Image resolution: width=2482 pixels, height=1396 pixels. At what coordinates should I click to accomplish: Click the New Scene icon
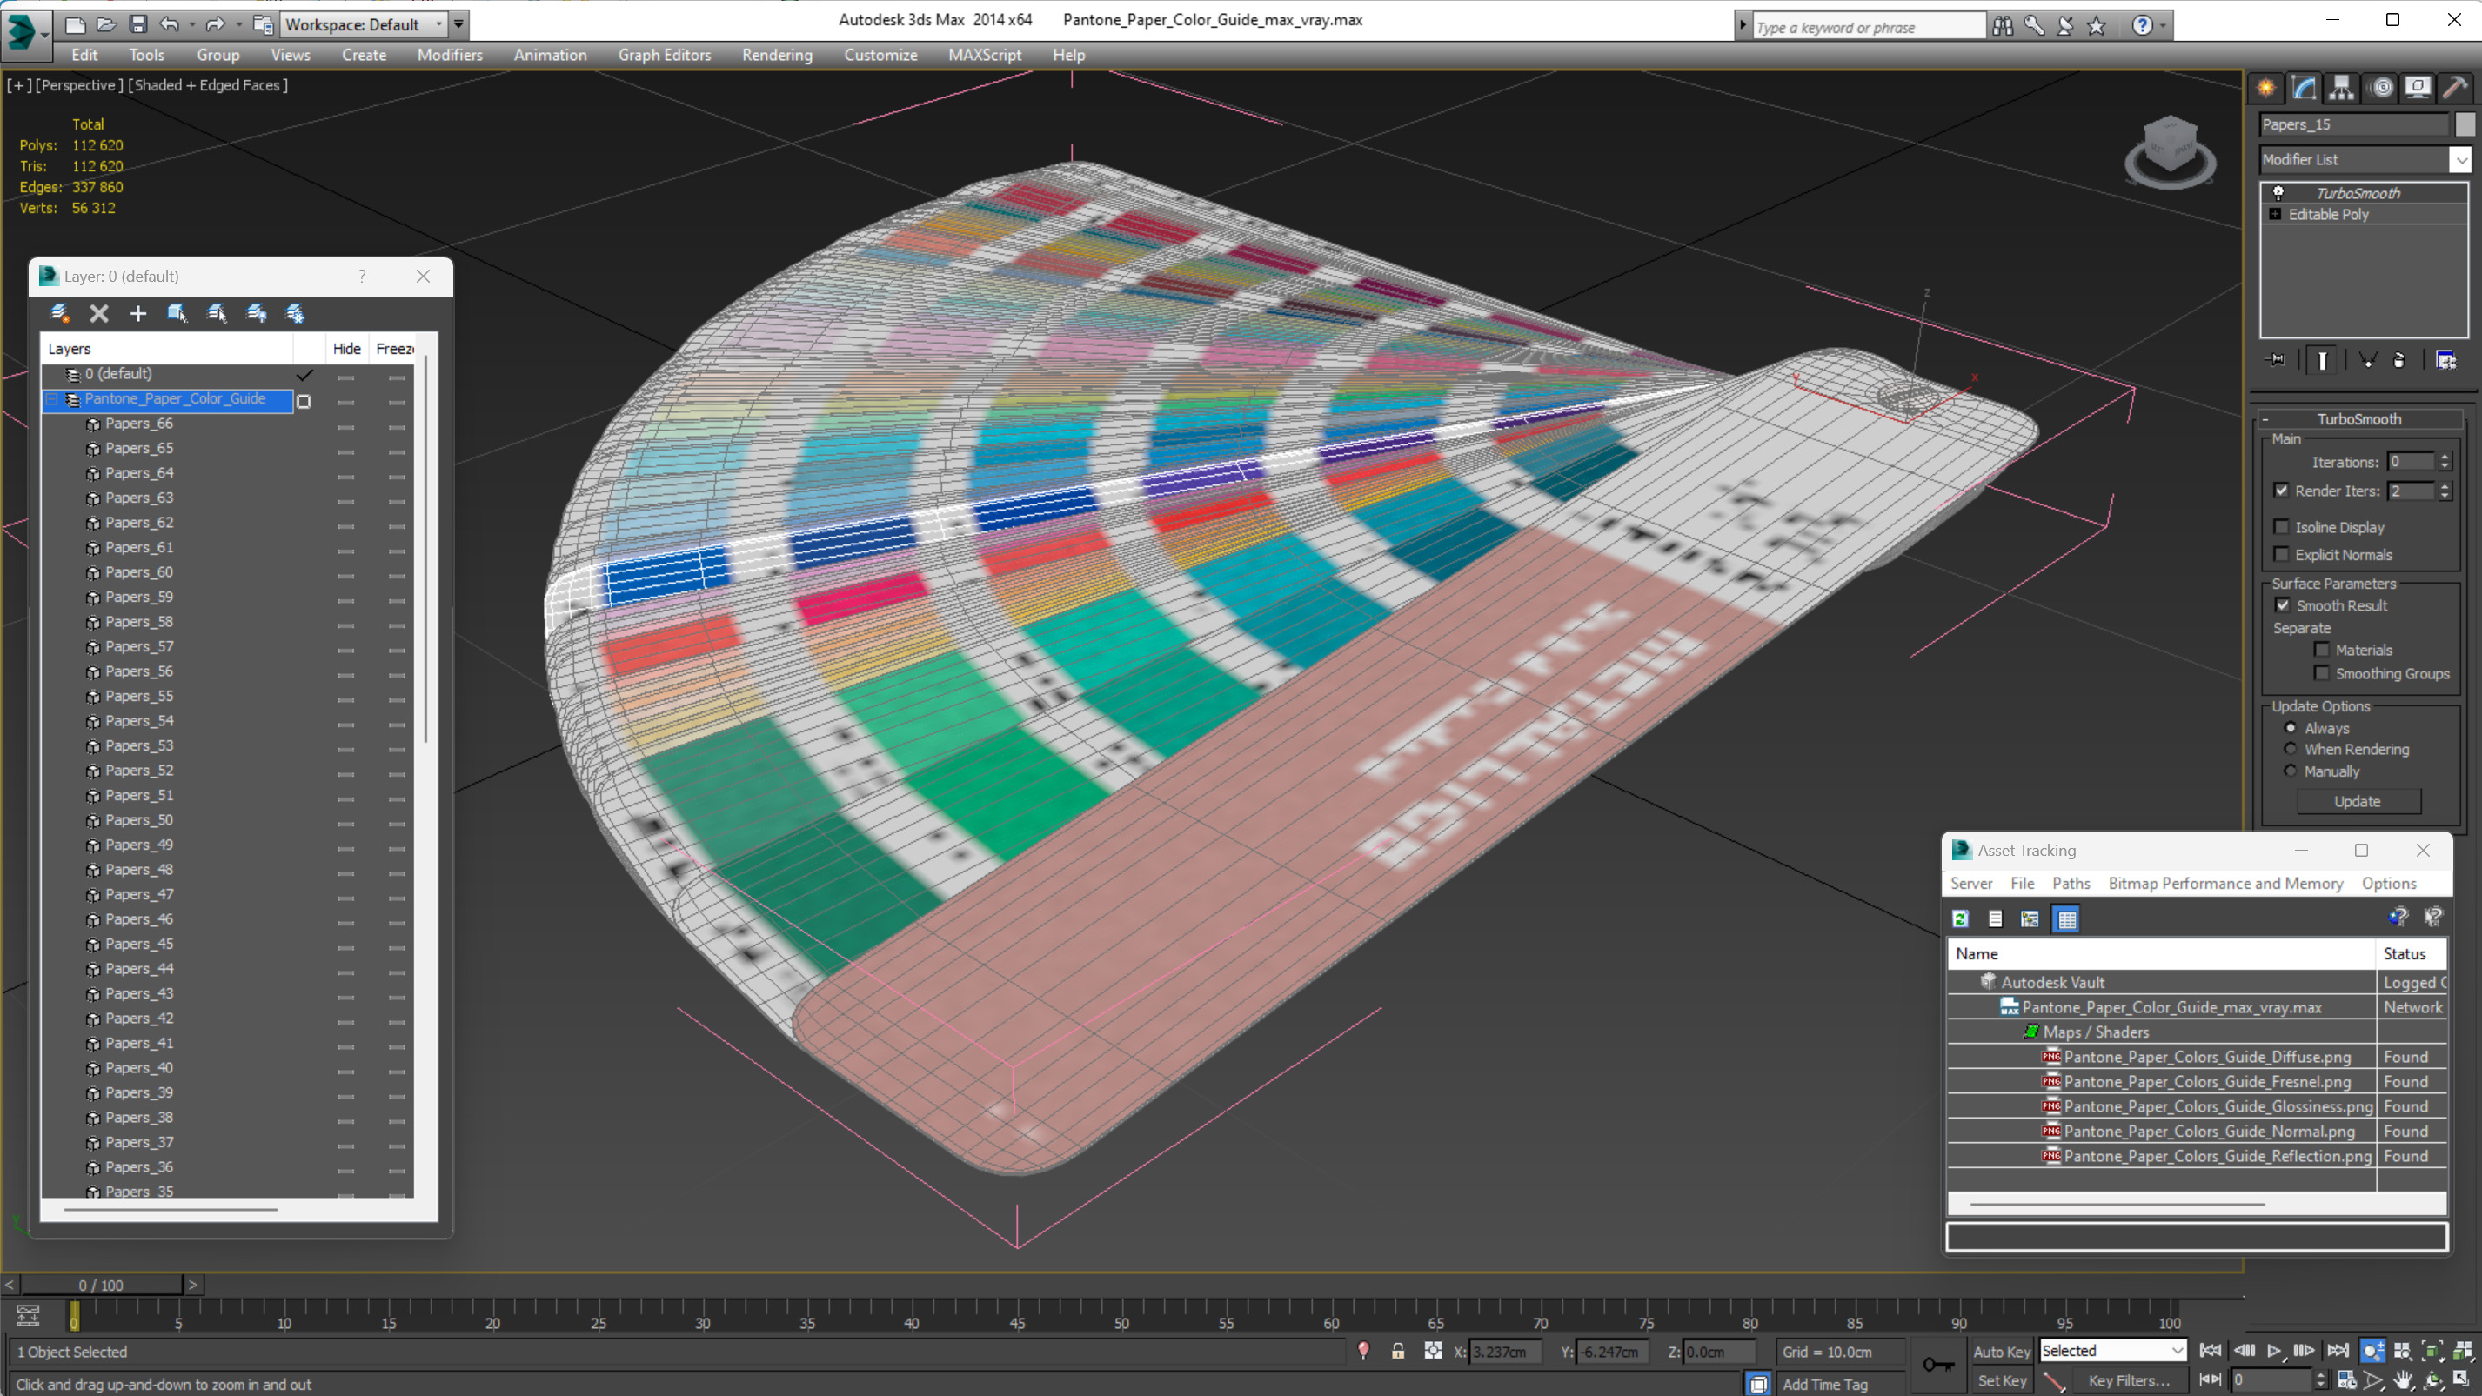[x=75, y=24]
